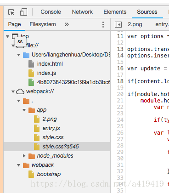Open index.js in the tree
Screen dimensions: 169x193
[46, 73]
